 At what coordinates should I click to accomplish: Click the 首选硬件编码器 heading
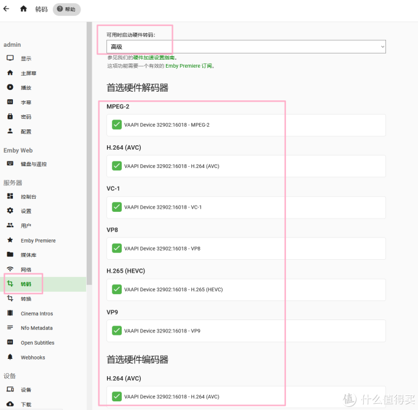[x=137, y=360]
